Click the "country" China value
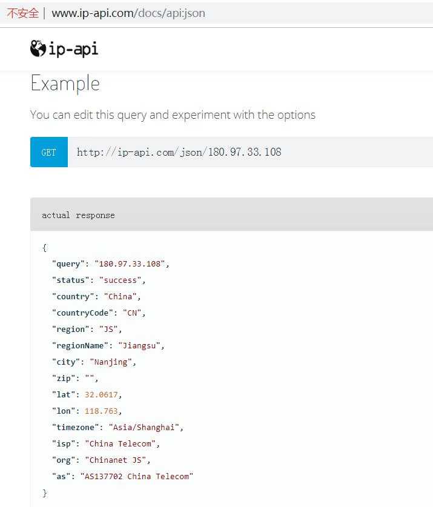The height and width of the screenshot is (507, 433). [x=121, y=296]
